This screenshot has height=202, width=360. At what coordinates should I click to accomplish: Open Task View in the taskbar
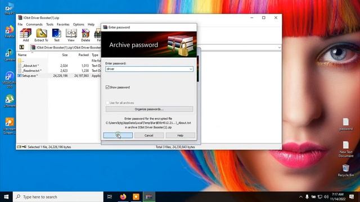point(110,197)
